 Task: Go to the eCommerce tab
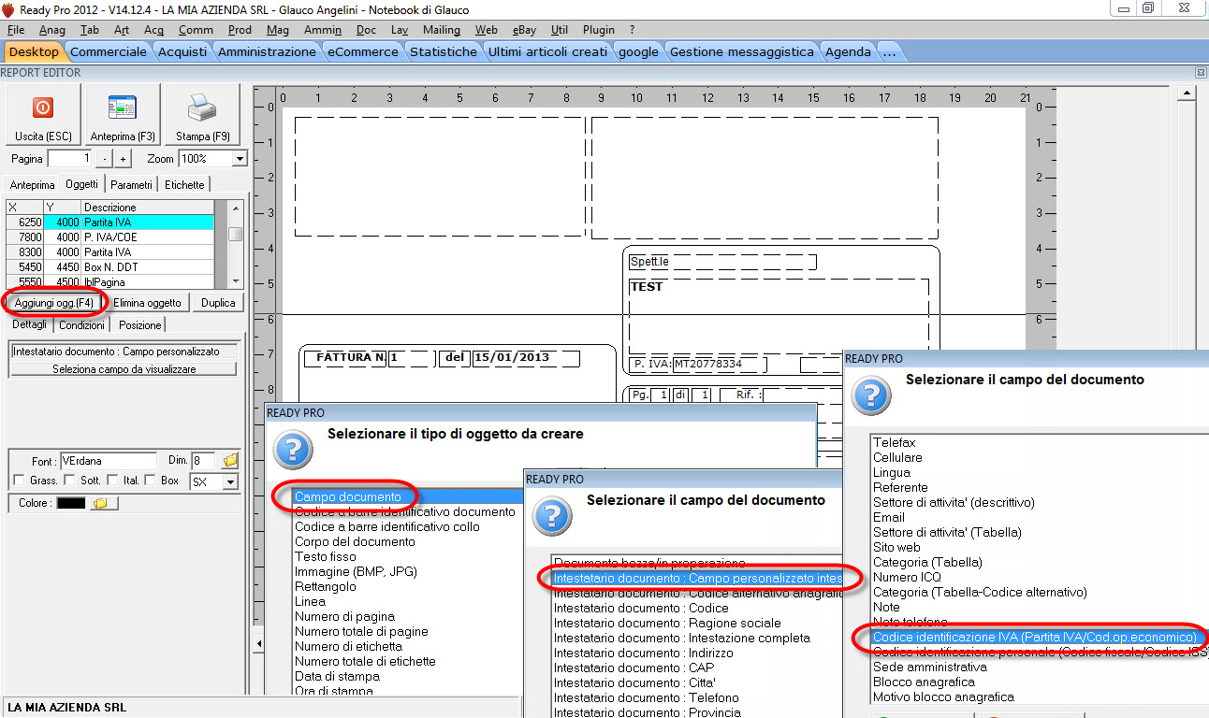click(x=363, y=51)
